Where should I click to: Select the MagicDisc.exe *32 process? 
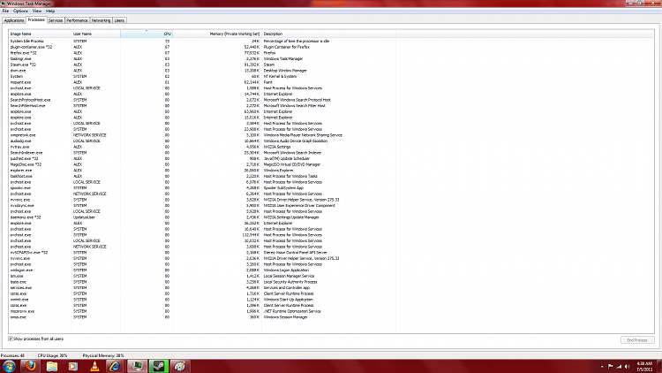203,164
